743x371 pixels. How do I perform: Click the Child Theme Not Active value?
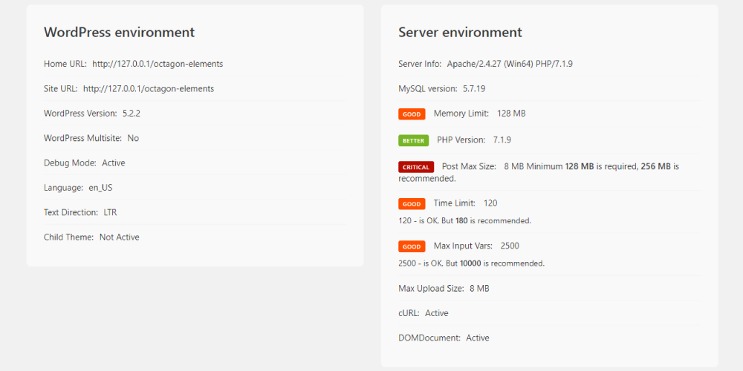click(120, 237)
